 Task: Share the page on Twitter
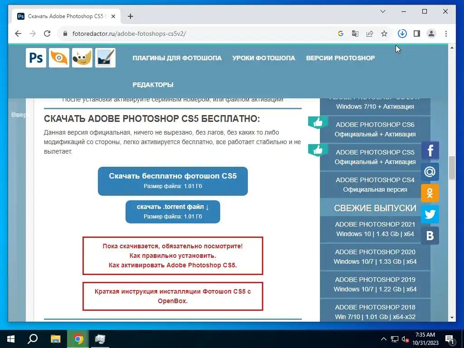430,214
